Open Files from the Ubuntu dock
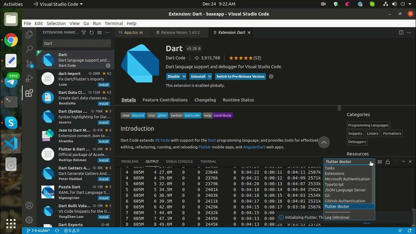The width and height of the screenshot is (416, 234). coord(11,19)
